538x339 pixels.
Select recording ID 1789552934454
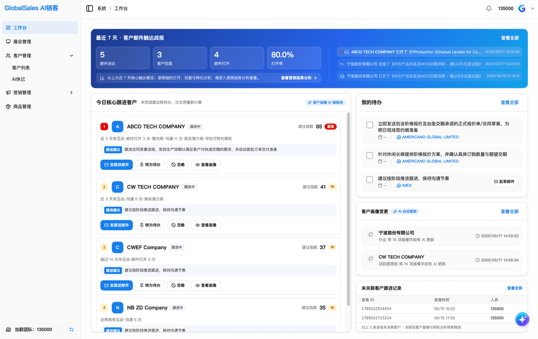click(376, 309)
